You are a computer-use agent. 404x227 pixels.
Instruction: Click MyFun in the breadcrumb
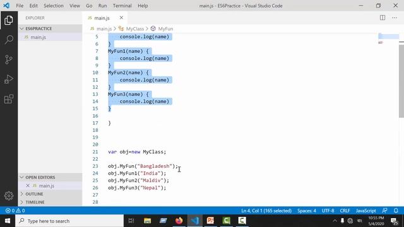tap(165, 28)
